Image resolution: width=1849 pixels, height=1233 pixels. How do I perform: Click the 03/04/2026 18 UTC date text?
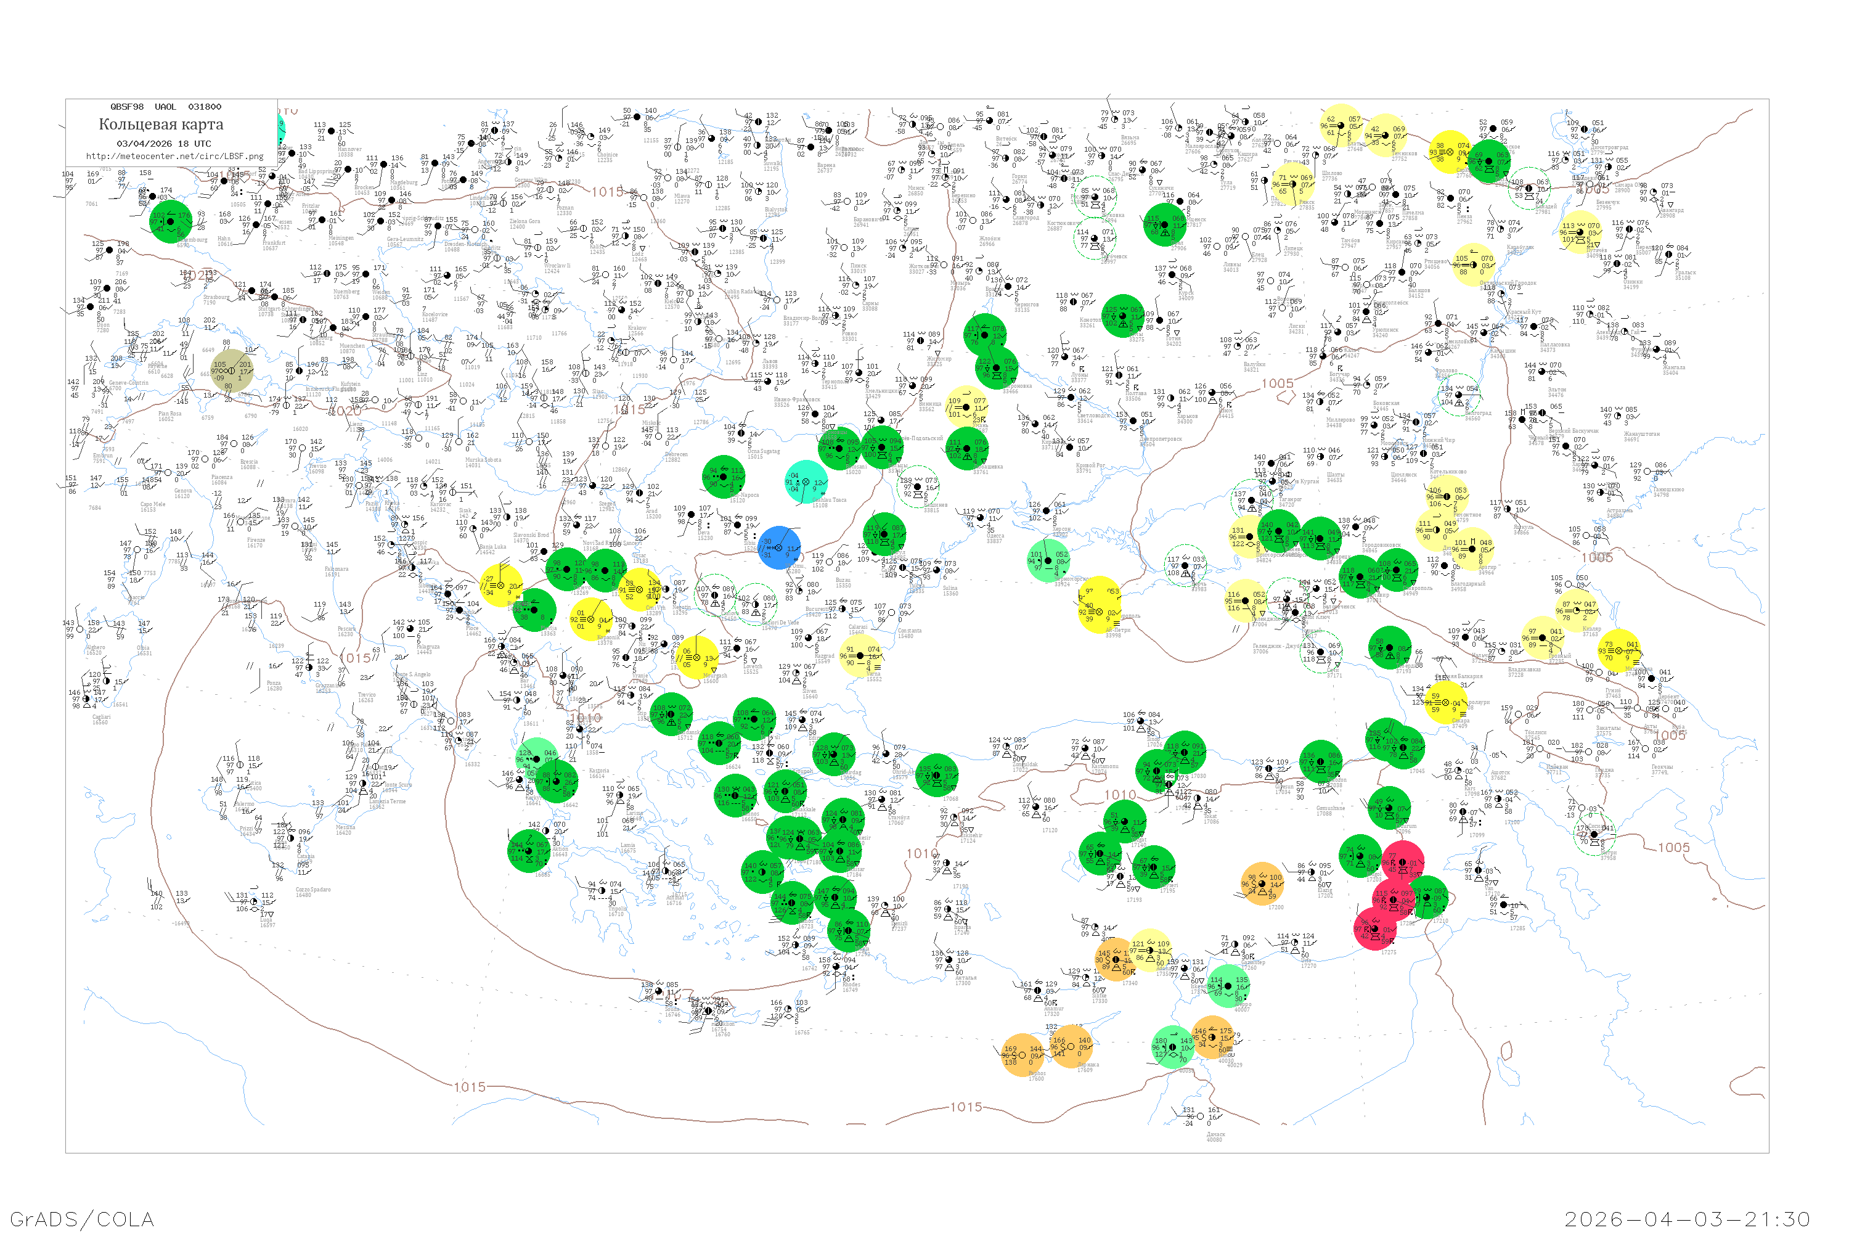click(163, 144)
